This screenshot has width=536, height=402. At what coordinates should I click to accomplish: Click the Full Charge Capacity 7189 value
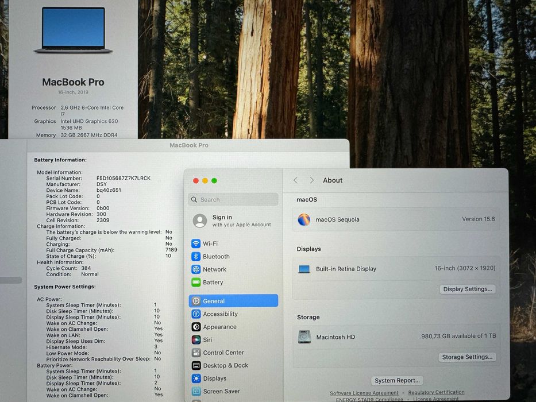[x=171, y=250]
